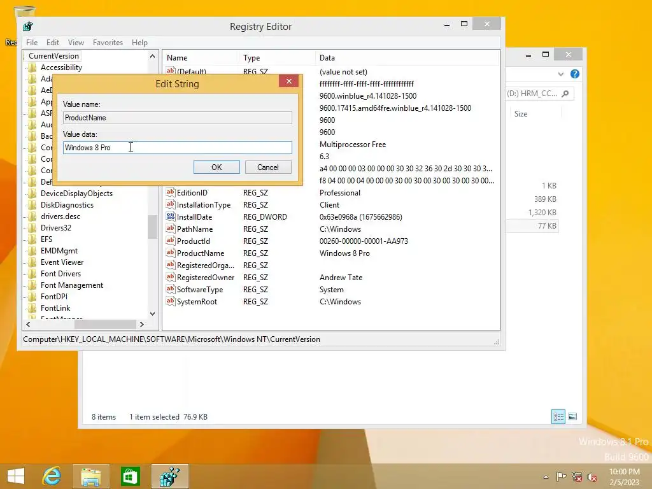The height and width of the screenshot is (489, 652).
Task: Click the Size column header in Explorer
Action: click(x=521, y=113)
